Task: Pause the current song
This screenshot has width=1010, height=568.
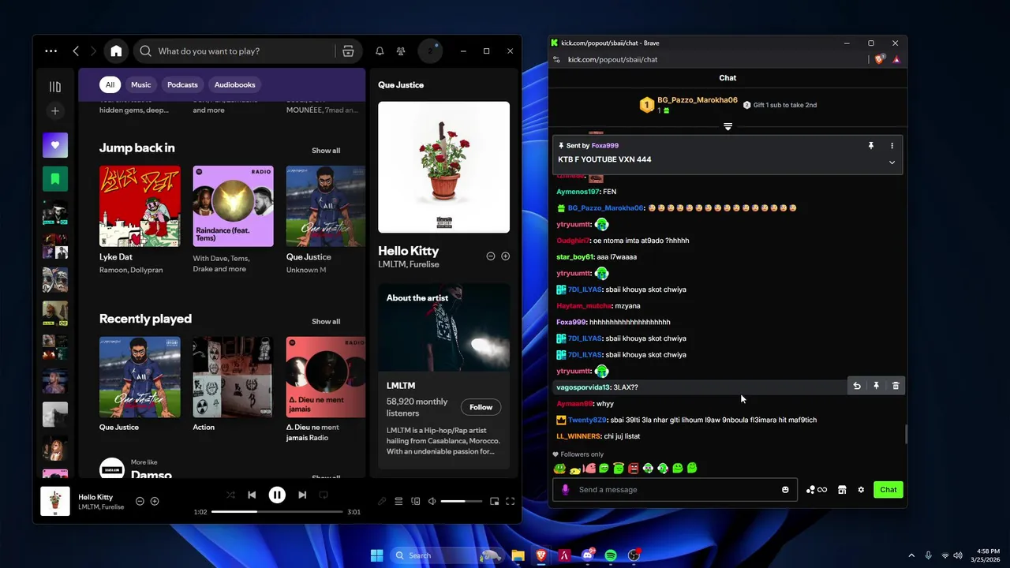Action: (x=277, y=495)
